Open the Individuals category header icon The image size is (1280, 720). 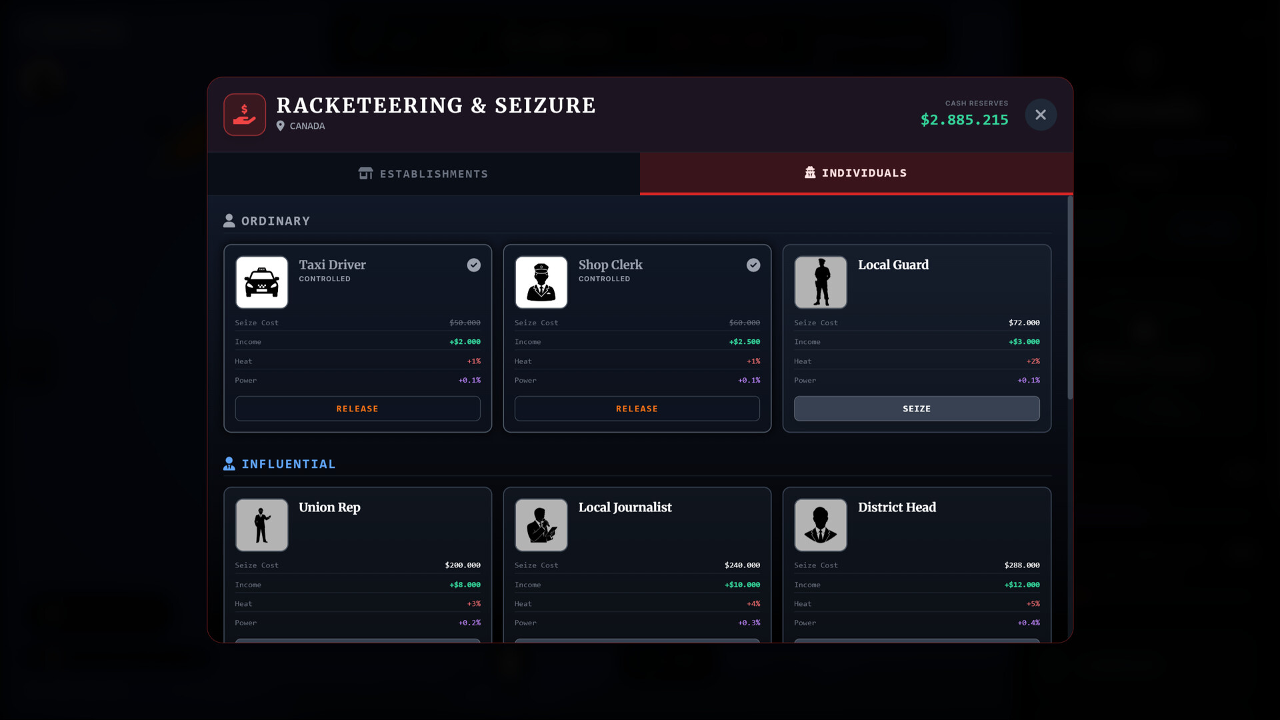[809, 173]
